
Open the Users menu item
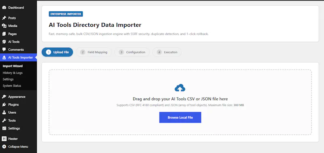(x=18, y=113)
